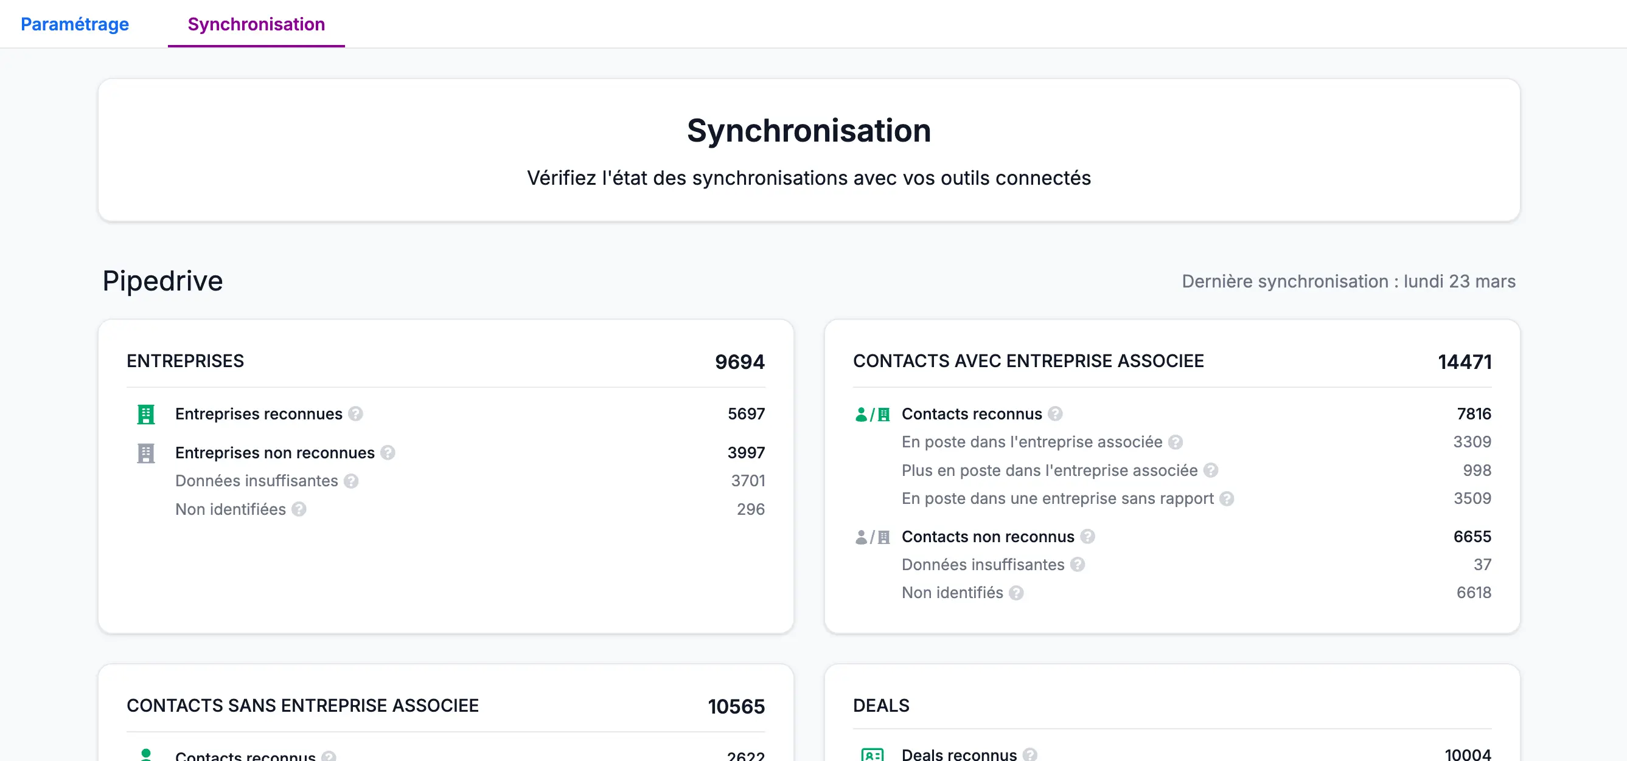Click green building icon for Entreprises reconnues
Image resolution: width=1627 pixels, height=761 pixels.
click(x=146, y=415)
